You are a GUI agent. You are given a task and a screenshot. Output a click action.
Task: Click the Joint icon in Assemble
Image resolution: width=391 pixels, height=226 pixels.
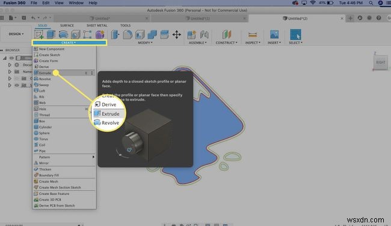pos(205,35)
